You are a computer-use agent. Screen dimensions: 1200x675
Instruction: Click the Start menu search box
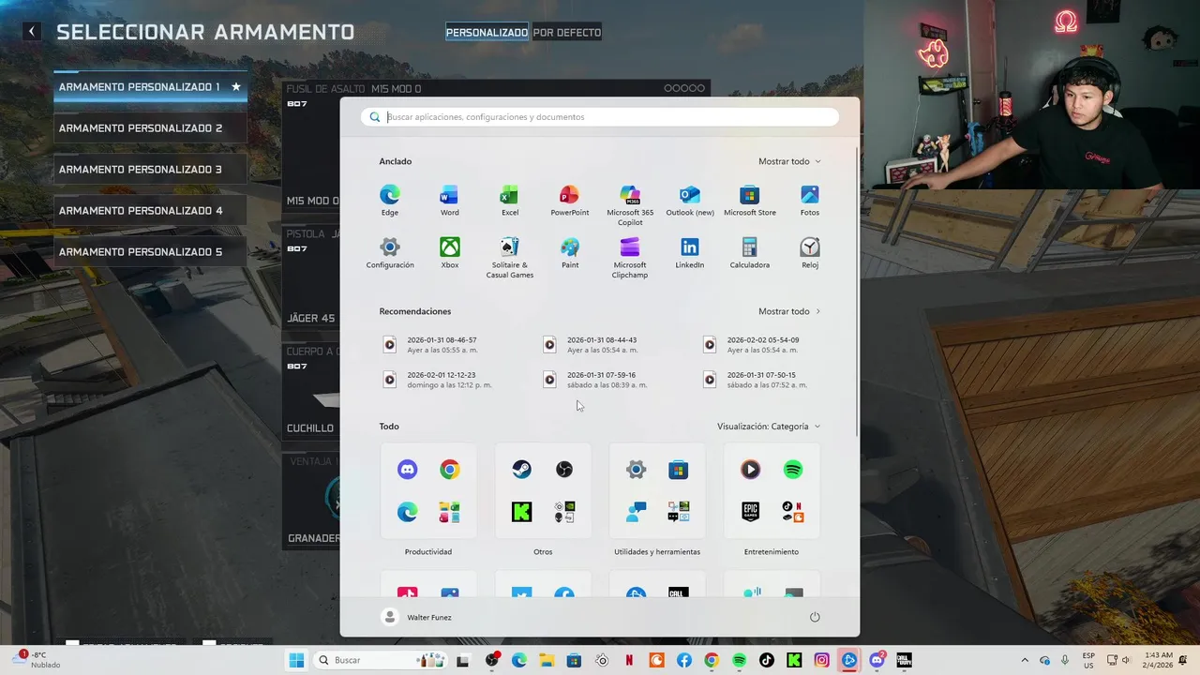click(x=600, y=117)
